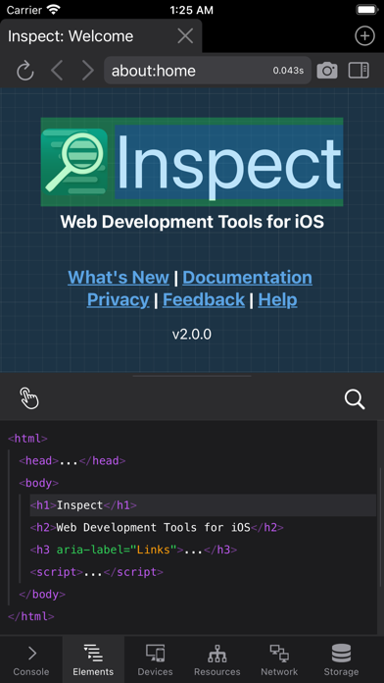Image resolution: width=384 pixels, height=683 pixels.
Task: Open the Storage tab
Action: point(341,659)
